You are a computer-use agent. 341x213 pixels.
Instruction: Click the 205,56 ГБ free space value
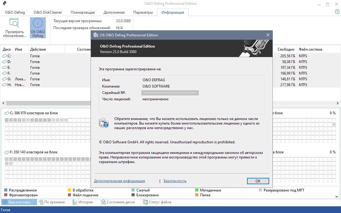[x=288, y=56]
